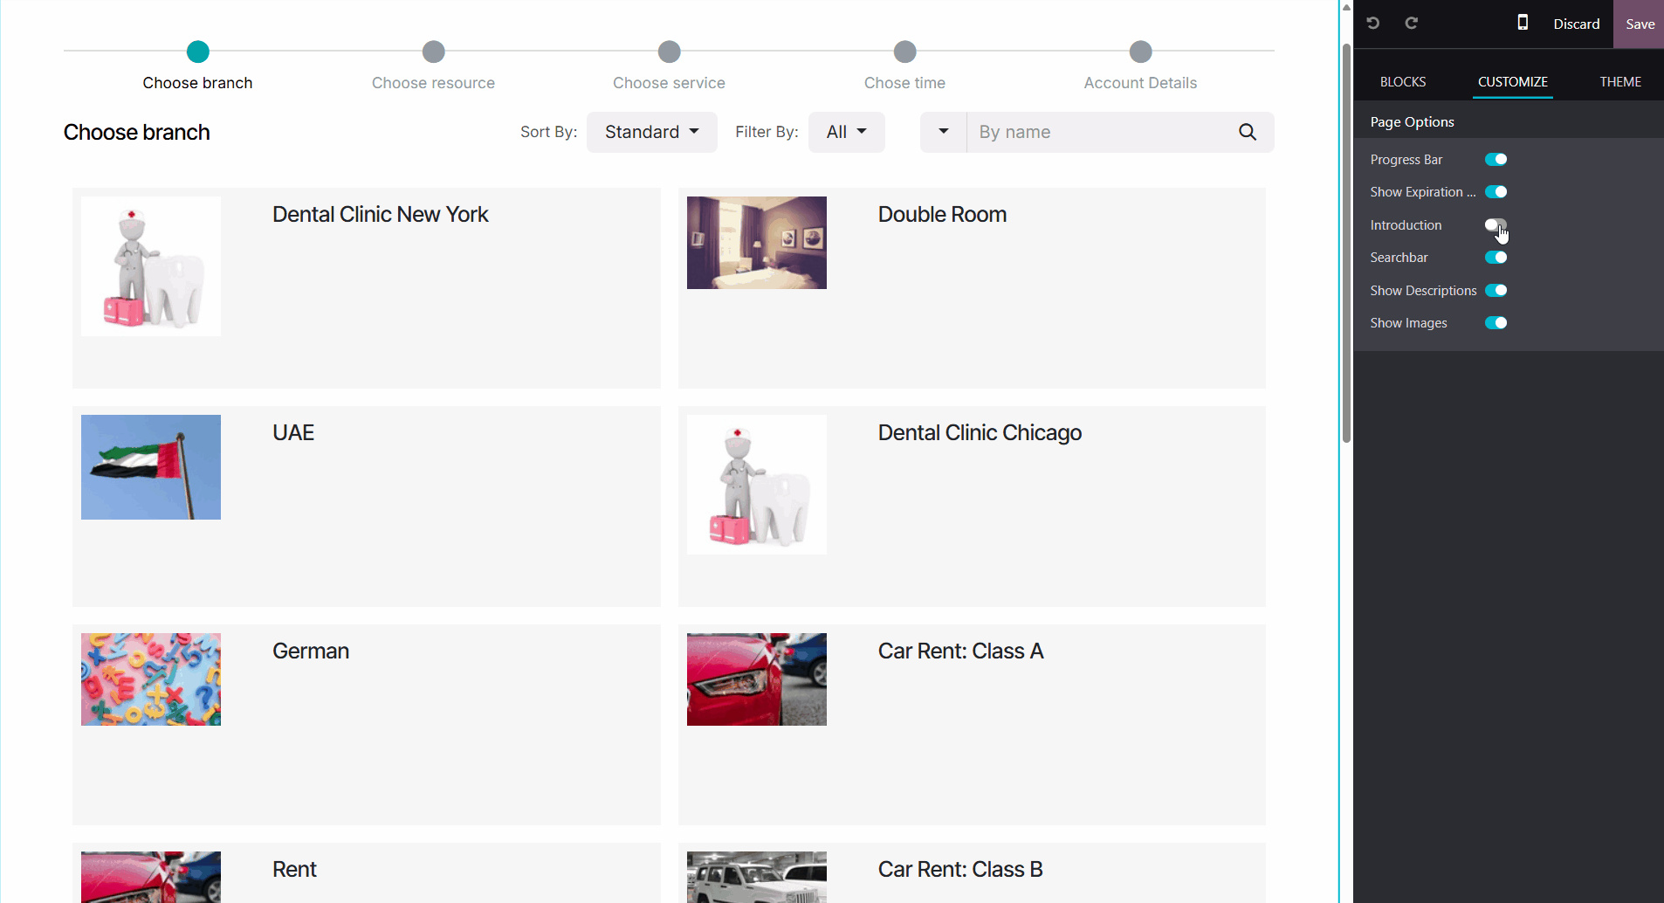The width and height of the screenshot is (1664, 903).
Task: Open the THEME tab
Action: pyautogui.click(x=1620, y=81)
